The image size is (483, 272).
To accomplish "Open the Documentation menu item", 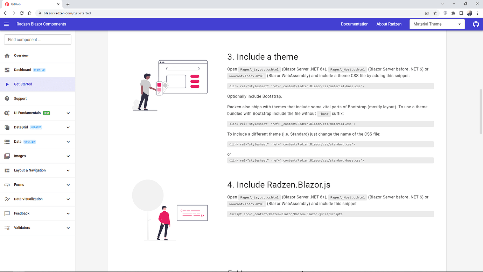I will pyautogui.click(x=355, y=24).
